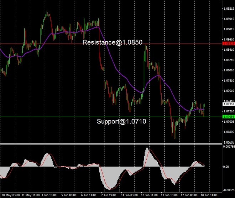Click the 30 May 03:00 time label
The width and height of the screenshot is (235, 198).
(10, 195)
